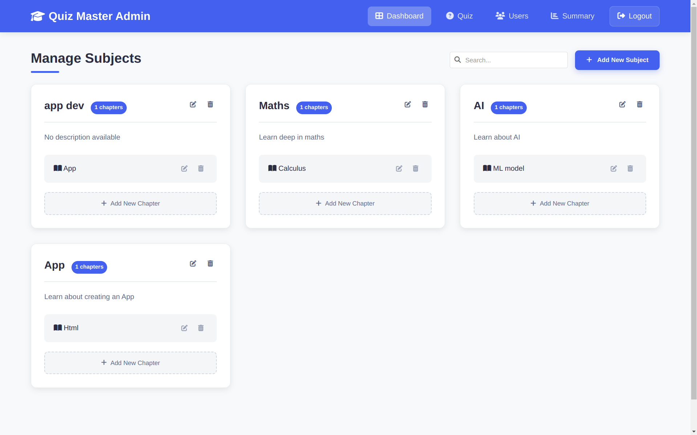Open the Users nav item
This screenshot has height=435, width=697.
pos(512,16)
